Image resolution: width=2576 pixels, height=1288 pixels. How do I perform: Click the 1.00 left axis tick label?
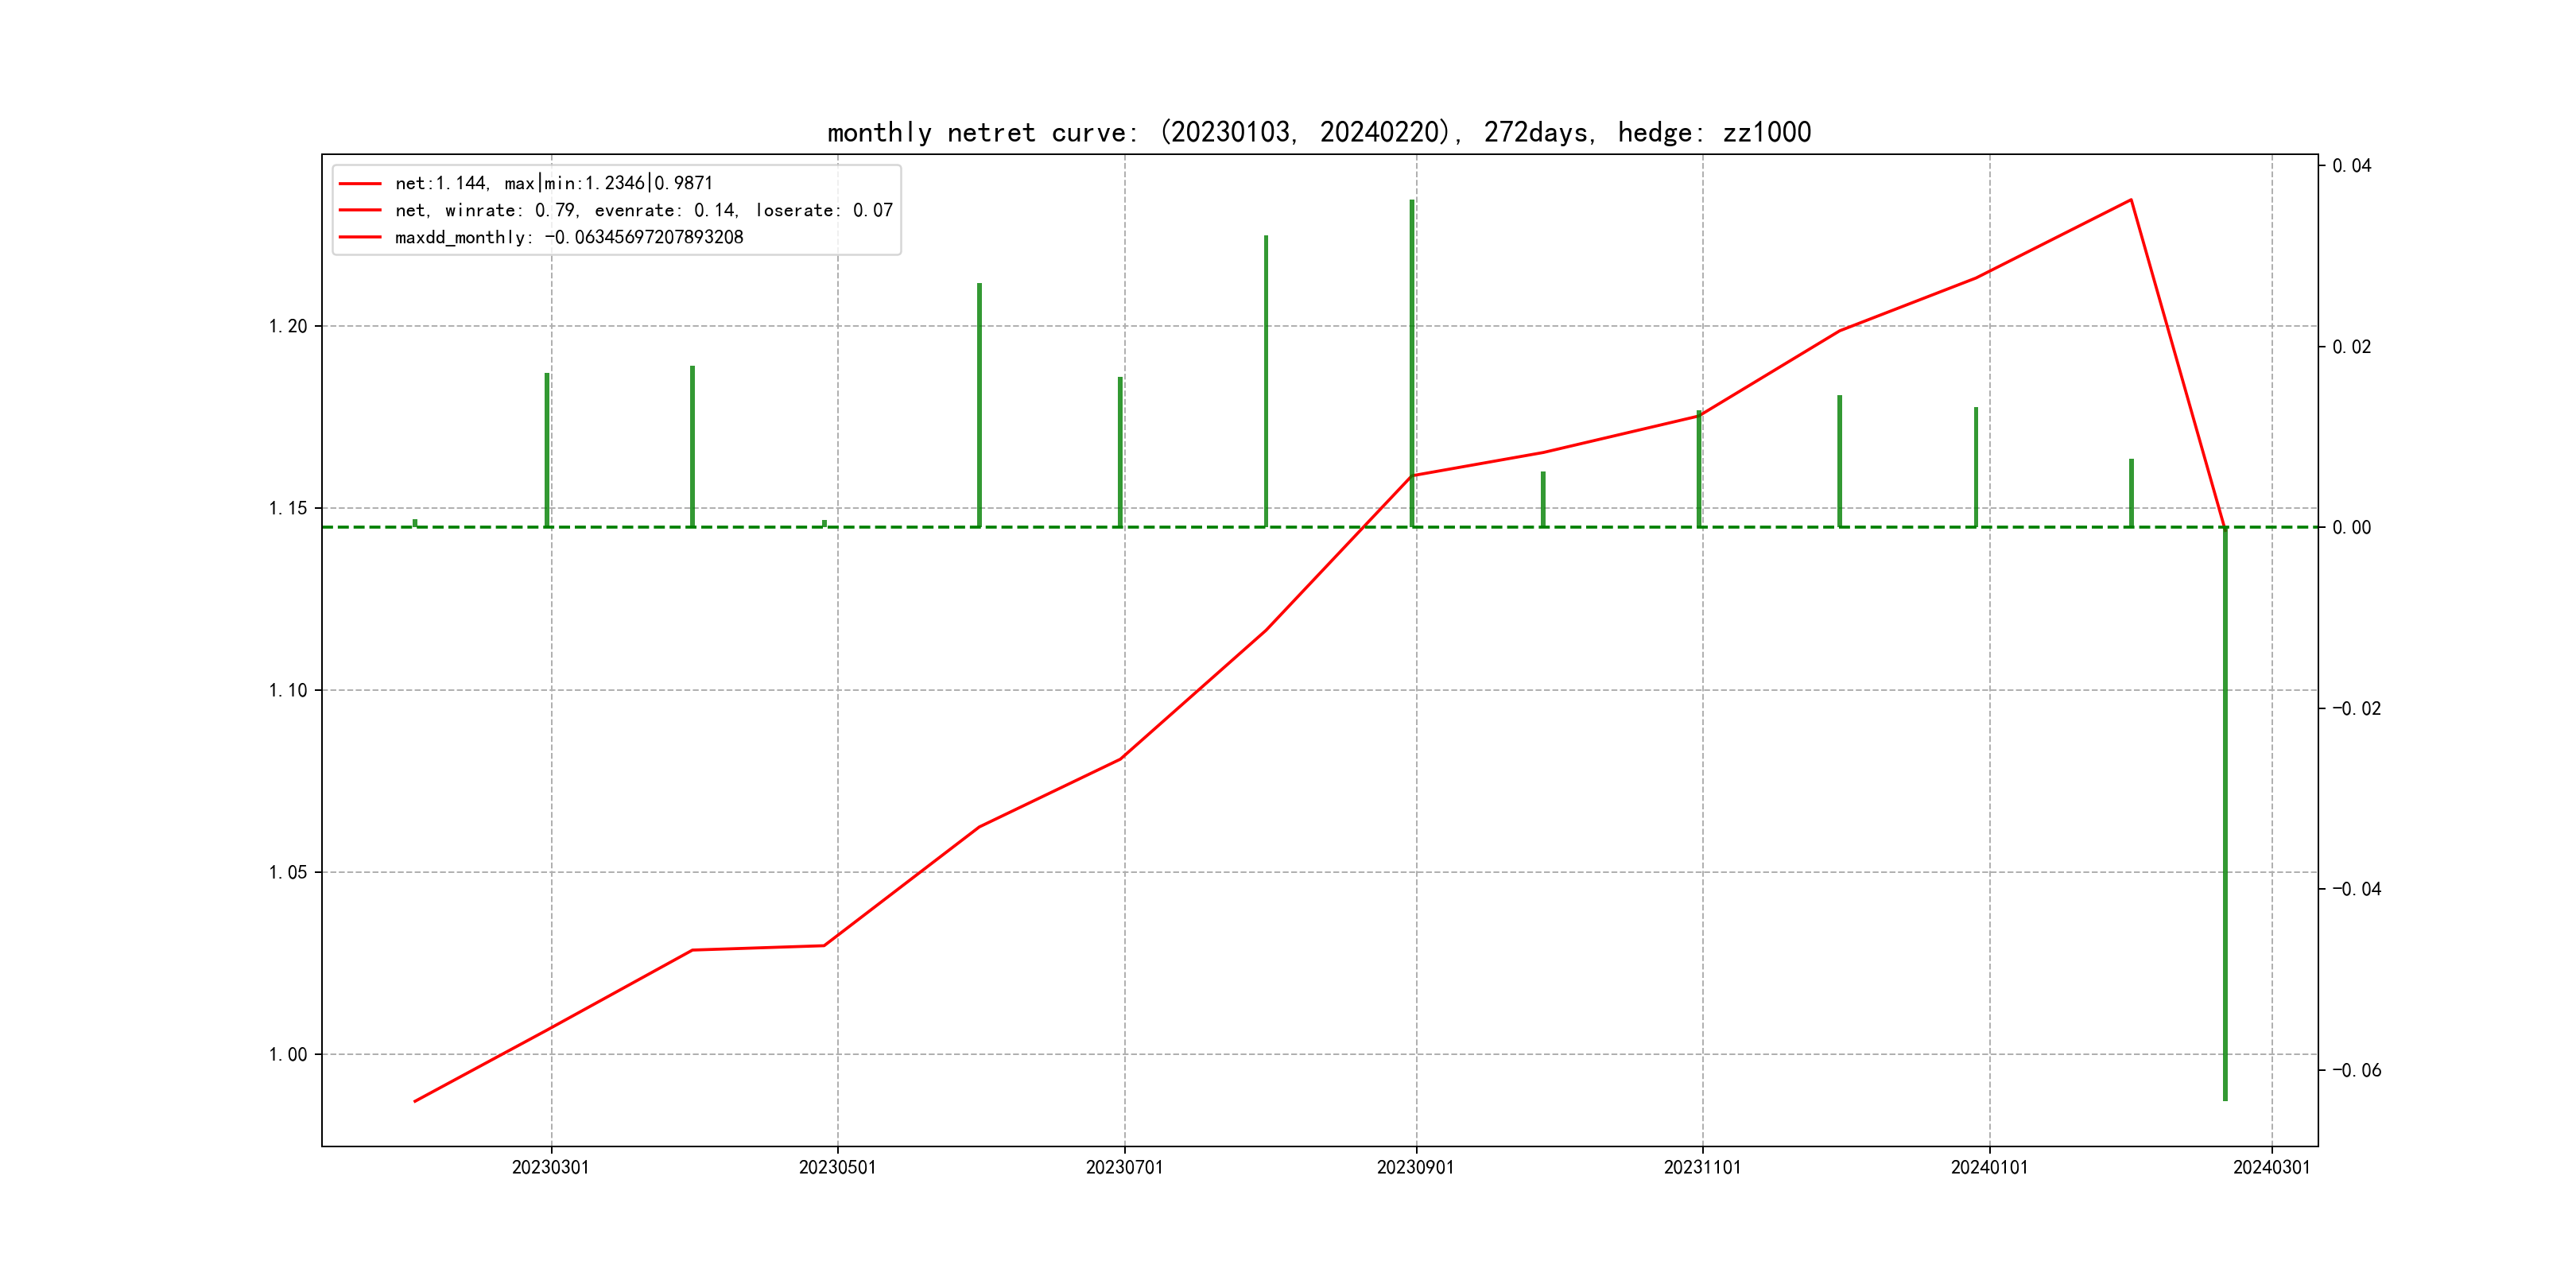(288, 1054)
